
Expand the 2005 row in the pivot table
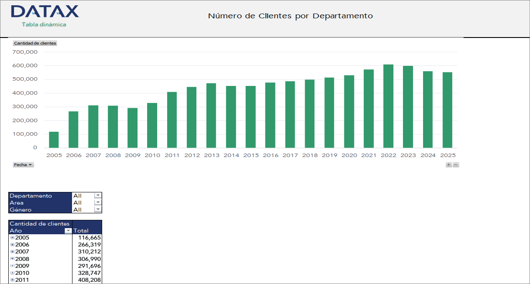[12, 237]
